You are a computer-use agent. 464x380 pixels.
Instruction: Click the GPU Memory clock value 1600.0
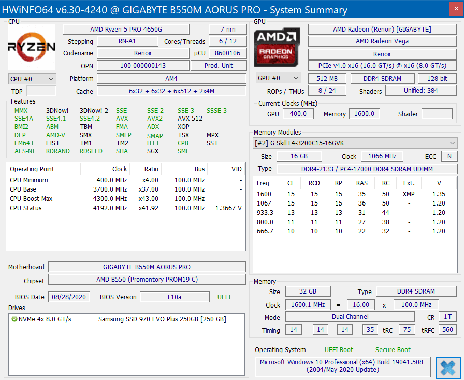(364, 114)
